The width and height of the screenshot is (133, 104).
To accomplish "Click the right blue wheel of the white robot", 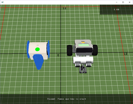I will coord(48,49).
